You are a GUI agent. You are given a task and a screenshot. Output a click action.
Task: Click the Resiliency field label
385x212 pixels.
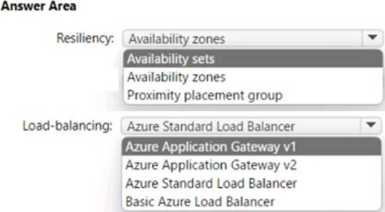(x=85, y=38)
